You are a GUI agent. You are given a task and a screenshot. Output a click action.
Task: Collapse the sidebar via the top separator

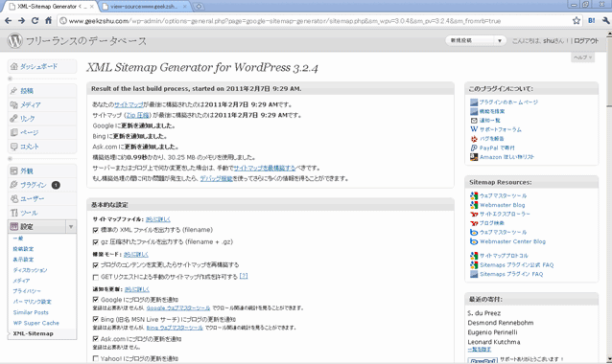(x=42, y=79)
